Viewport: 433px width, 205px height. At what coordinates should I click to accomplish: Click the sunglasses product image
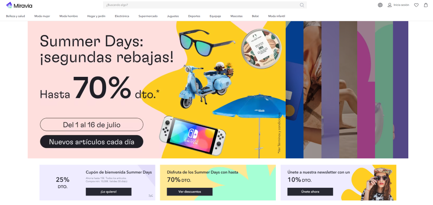[207, 40]
